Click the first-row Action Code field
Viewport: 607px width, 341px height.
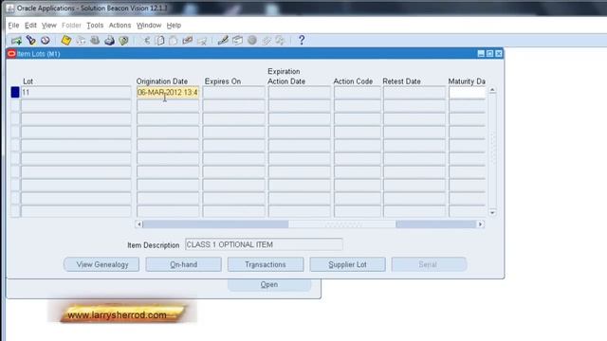pos(358,93)
